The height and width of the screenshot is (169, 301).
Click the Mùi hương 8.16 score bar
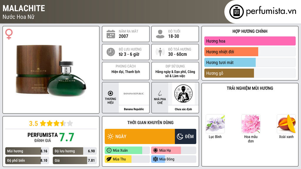pos(27,151)
